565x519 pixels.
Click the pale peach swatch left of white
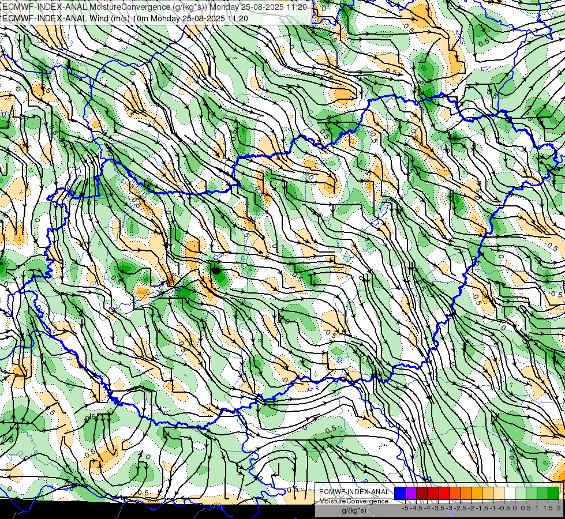(499, 494)
